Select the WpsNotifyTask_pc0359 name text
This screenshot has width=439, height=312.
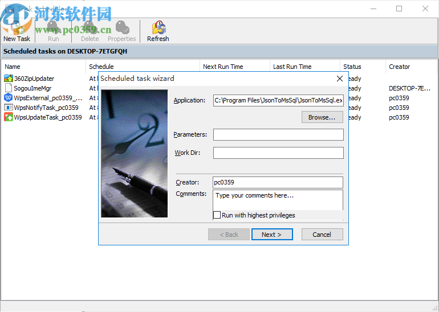tap(46, 108)
